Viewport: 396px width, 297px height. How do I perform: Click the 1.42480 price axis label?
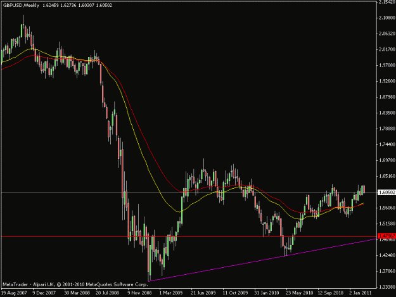pyautogui.click(x=387, y=255)
